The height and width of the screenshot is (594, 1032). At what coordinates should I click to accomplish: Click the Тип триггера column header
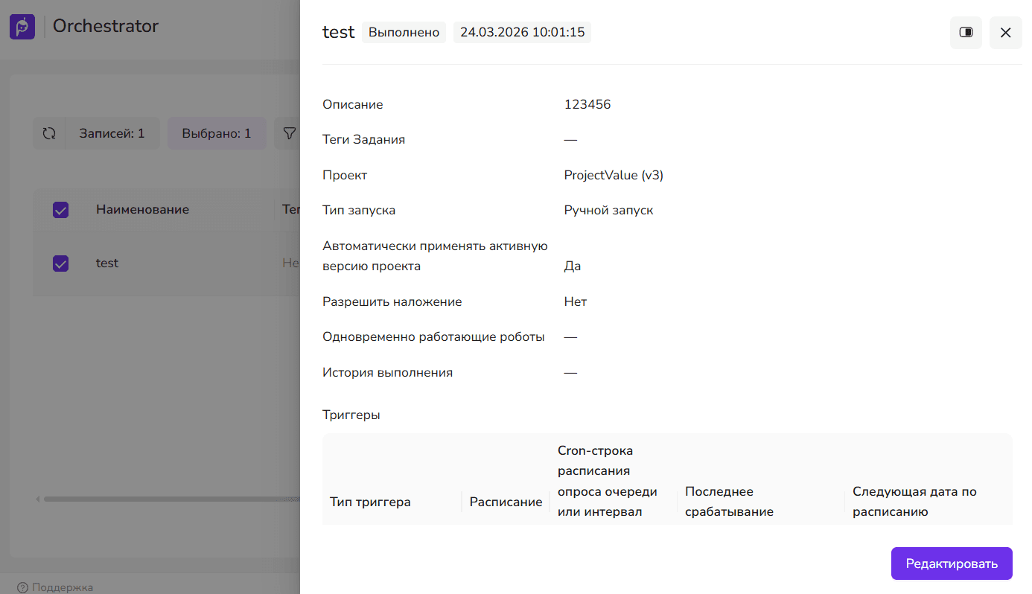[x=370, y=502]
